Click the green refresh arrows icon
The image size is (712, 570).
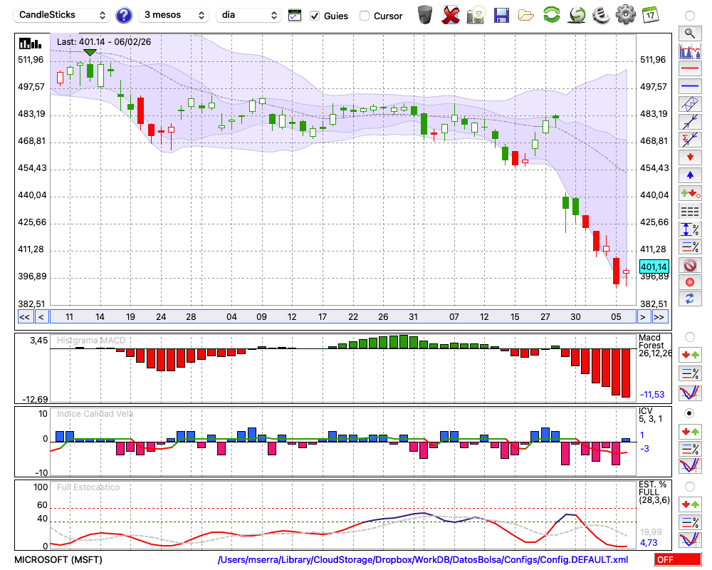click(551, 14)
